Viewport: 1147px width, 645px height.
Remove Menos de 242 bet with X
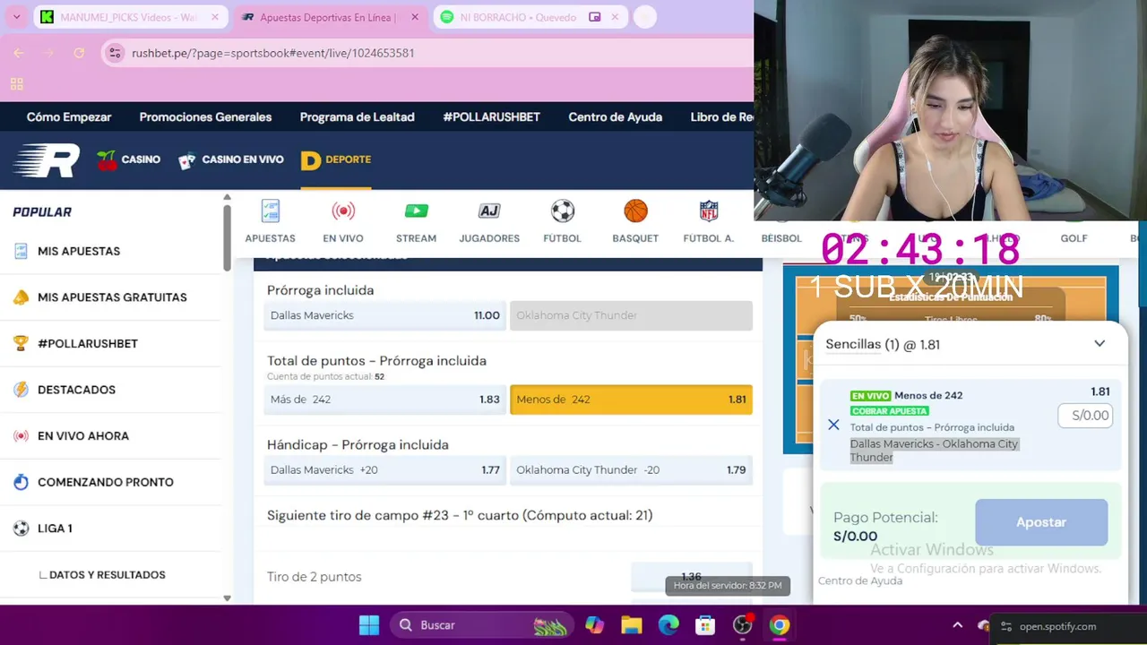[x=833, y=425]
